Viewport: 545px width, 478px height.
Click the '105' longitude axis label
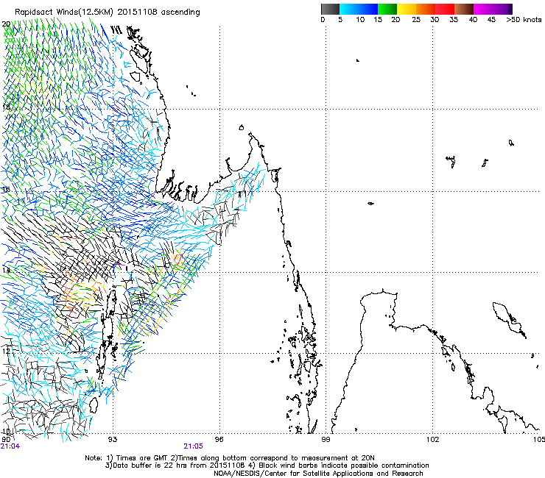point(539,440)
